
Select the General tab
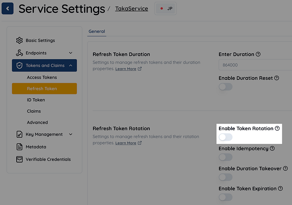(97, 31)
